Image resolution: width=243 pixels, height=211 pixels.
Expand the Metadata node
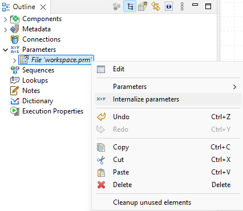click(x=5, y=30)
